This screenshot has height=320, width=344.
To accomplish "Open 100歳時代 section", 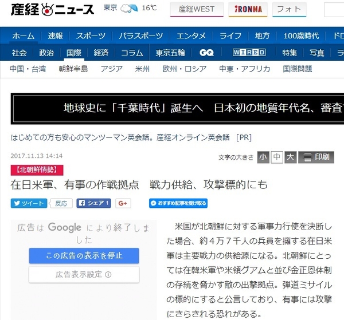I will 301,35.
